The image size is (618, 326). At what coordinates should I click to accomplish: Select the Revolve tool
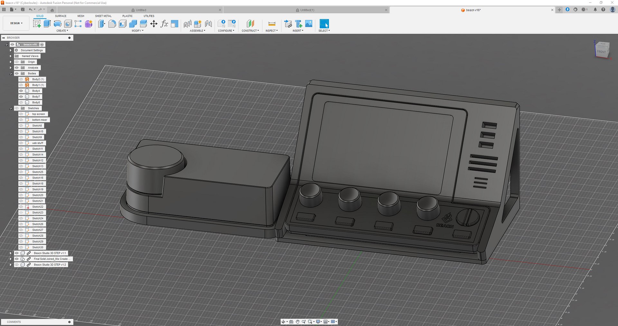click(x=58, y=23)
